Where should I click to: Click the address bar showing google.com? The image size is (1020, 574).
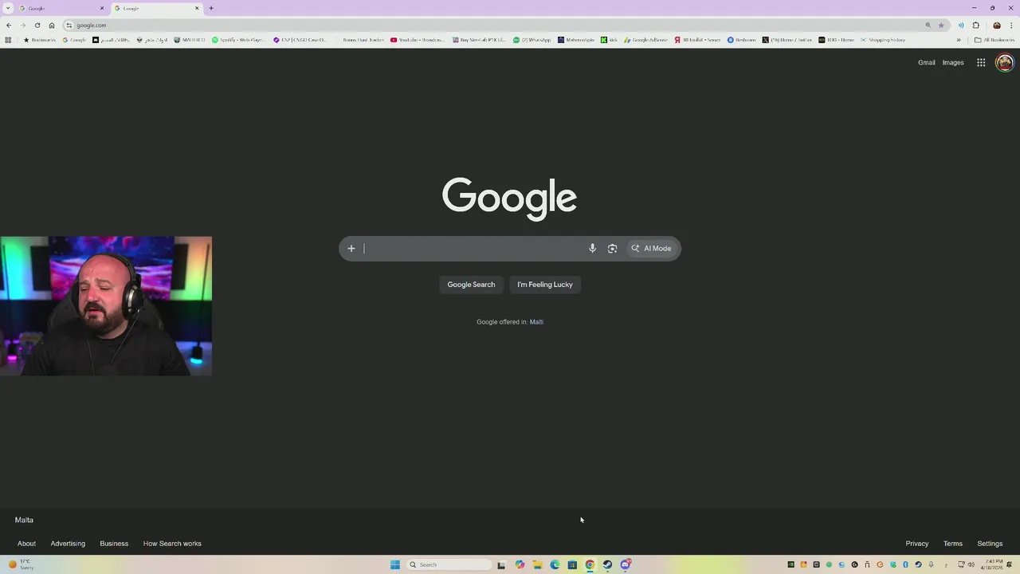(494, 25)
